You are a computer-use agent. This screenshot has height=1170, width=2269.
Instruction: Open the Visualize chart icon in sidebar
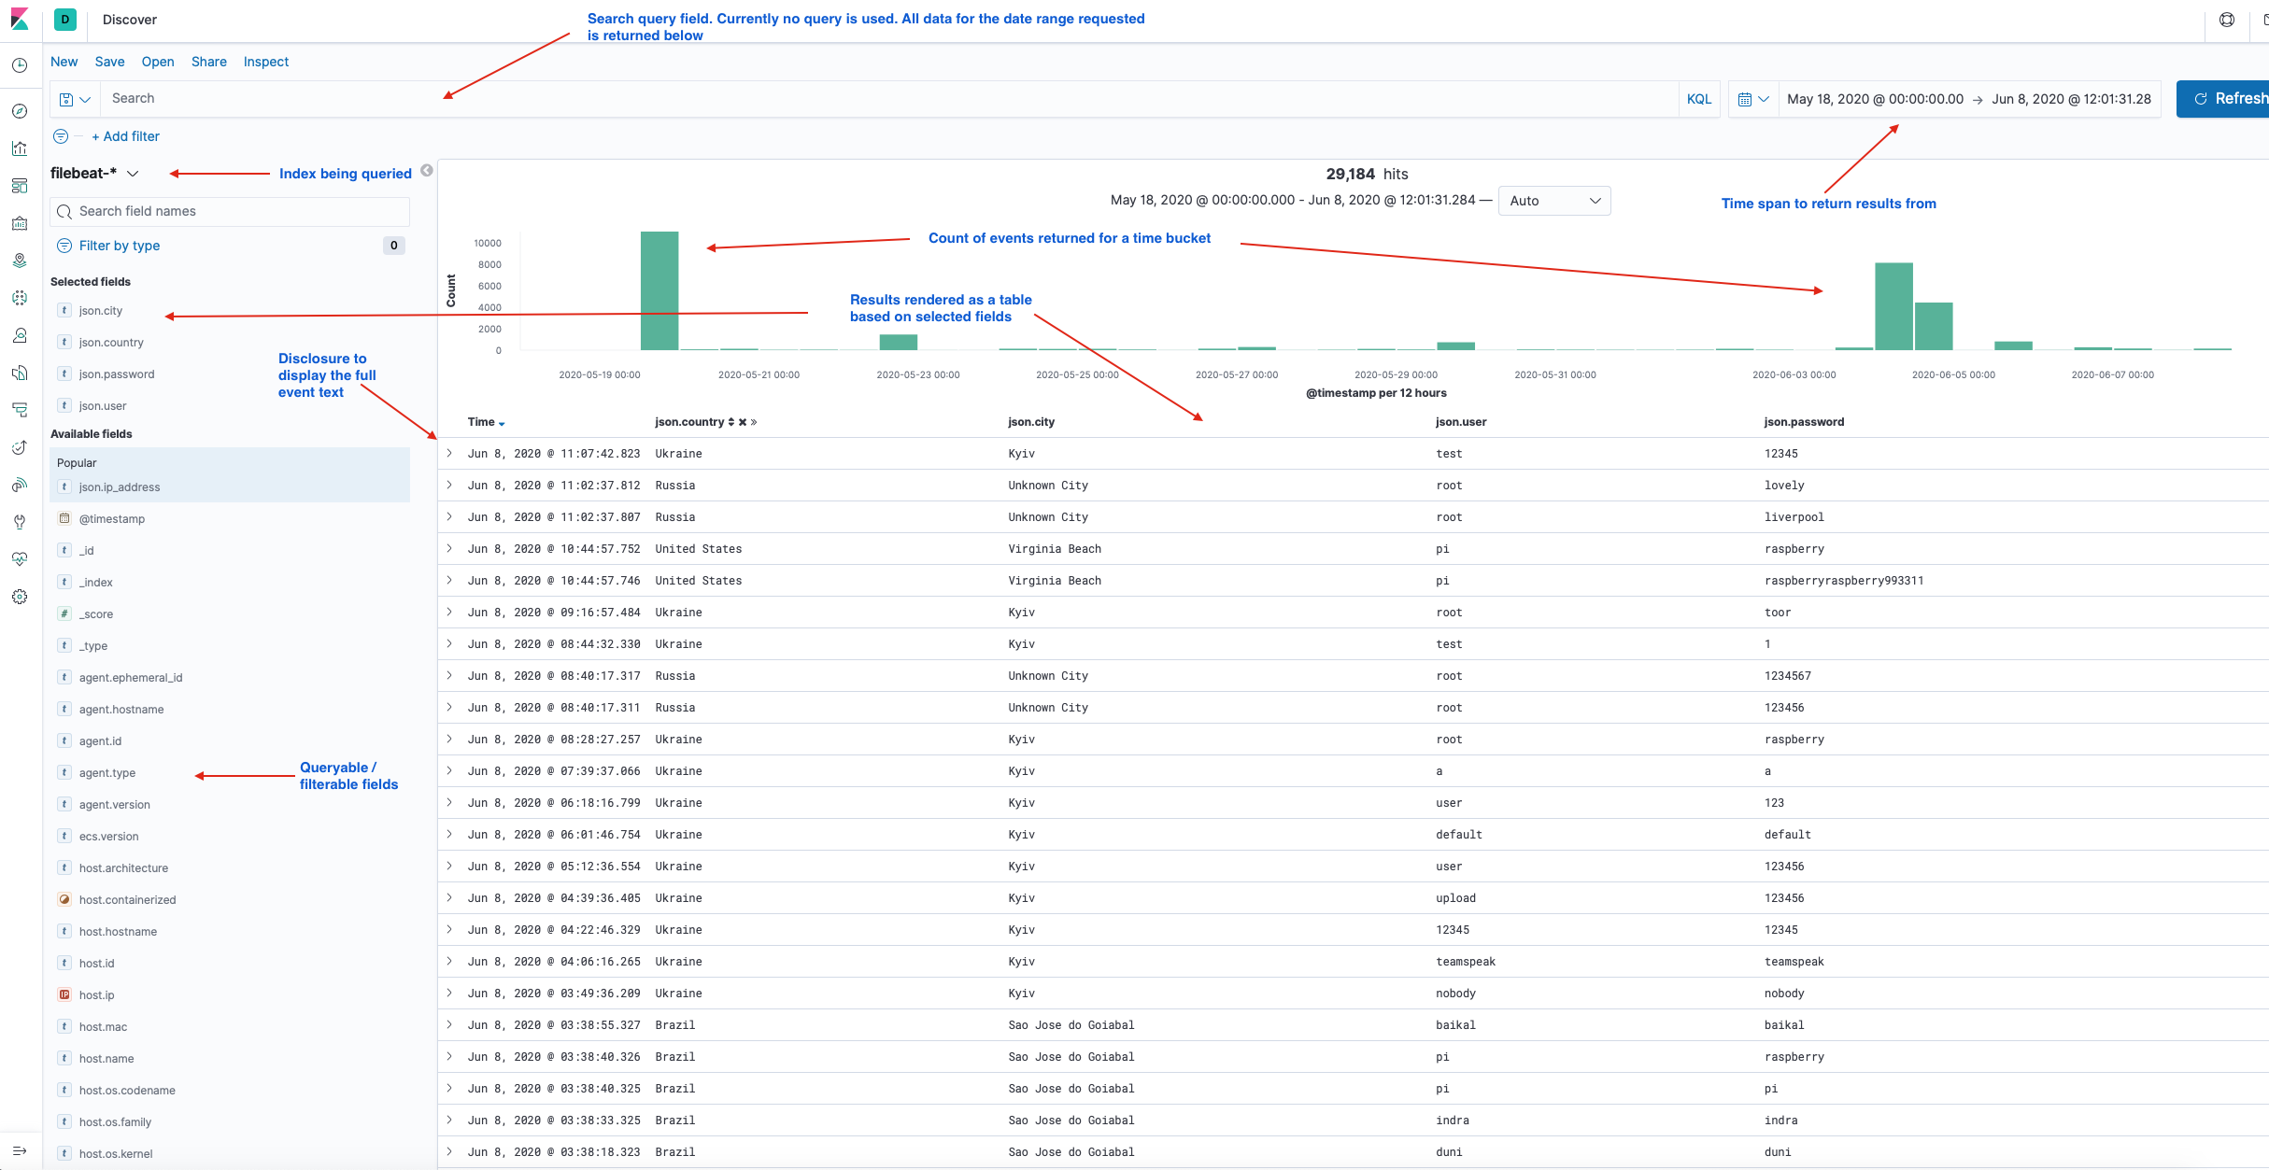tap(20, 148)
